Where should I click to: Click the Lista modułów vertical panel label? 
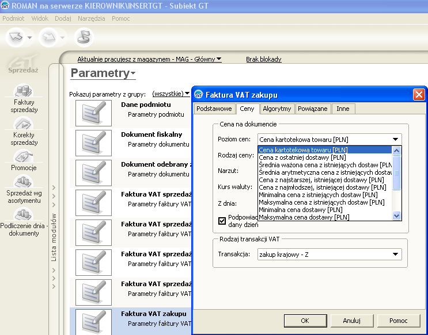pos(54,237)
